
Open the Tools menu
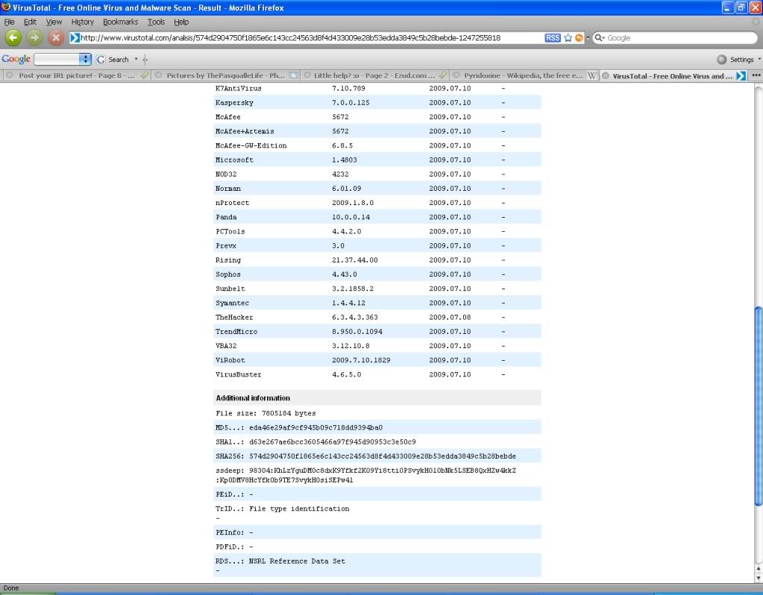(156, 22)
